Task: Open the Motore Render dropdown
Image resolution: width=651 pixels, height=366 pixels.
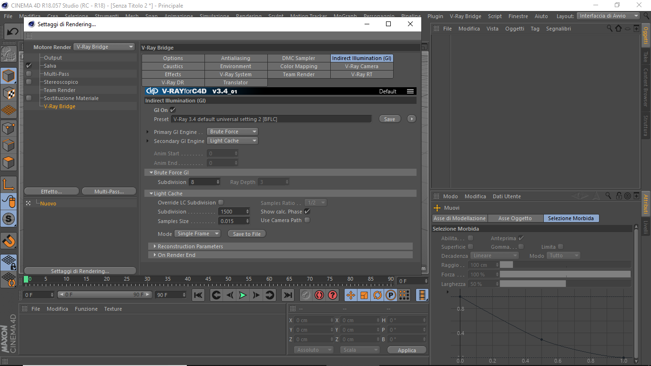Action: click(105, 47)
